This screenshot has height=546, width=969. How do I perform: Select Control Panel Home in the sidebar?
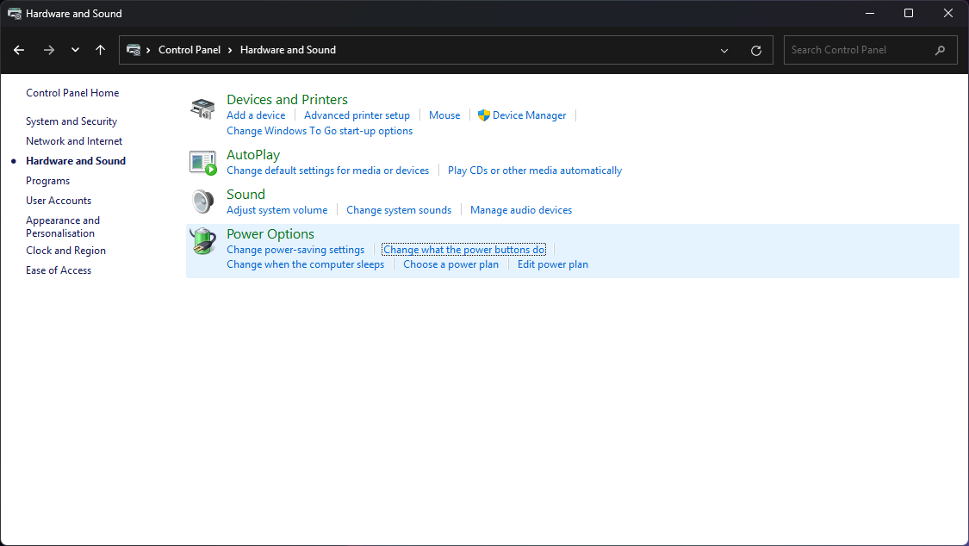(72, 92)
